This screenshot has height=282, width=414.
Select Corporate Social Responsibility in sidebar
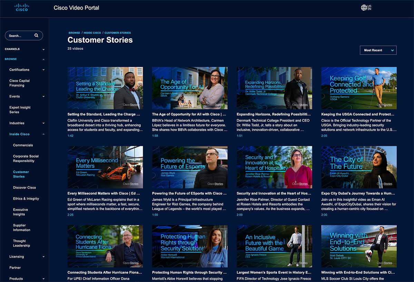click(26, 159)
